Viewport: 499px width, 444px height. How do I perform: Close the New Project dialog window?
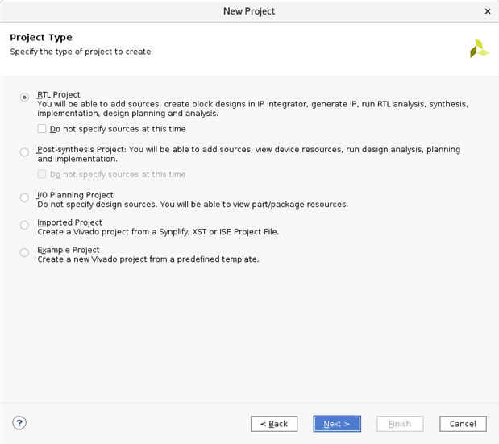[x=488, y=11]
